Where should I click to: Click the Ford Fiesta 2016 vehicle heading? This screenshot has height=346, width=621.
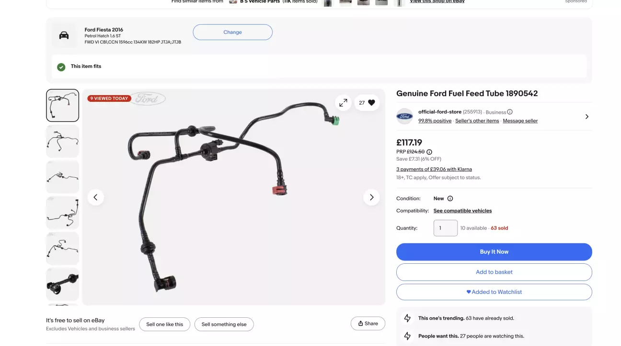[104, 30]
